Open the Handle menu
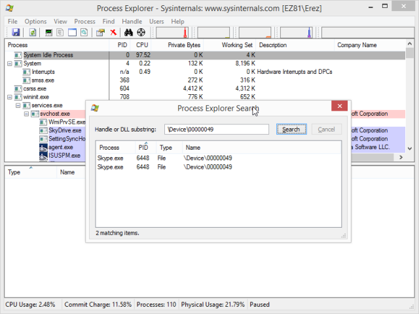This screenshot has width=419, height=314. coord(132,22)
